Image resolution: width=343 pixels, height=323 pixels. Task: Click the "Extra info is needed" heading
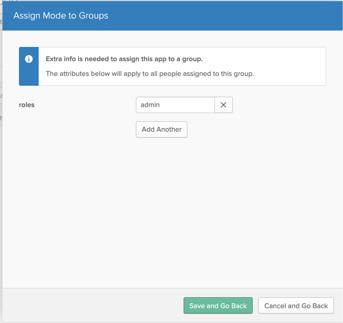[124, 59]
